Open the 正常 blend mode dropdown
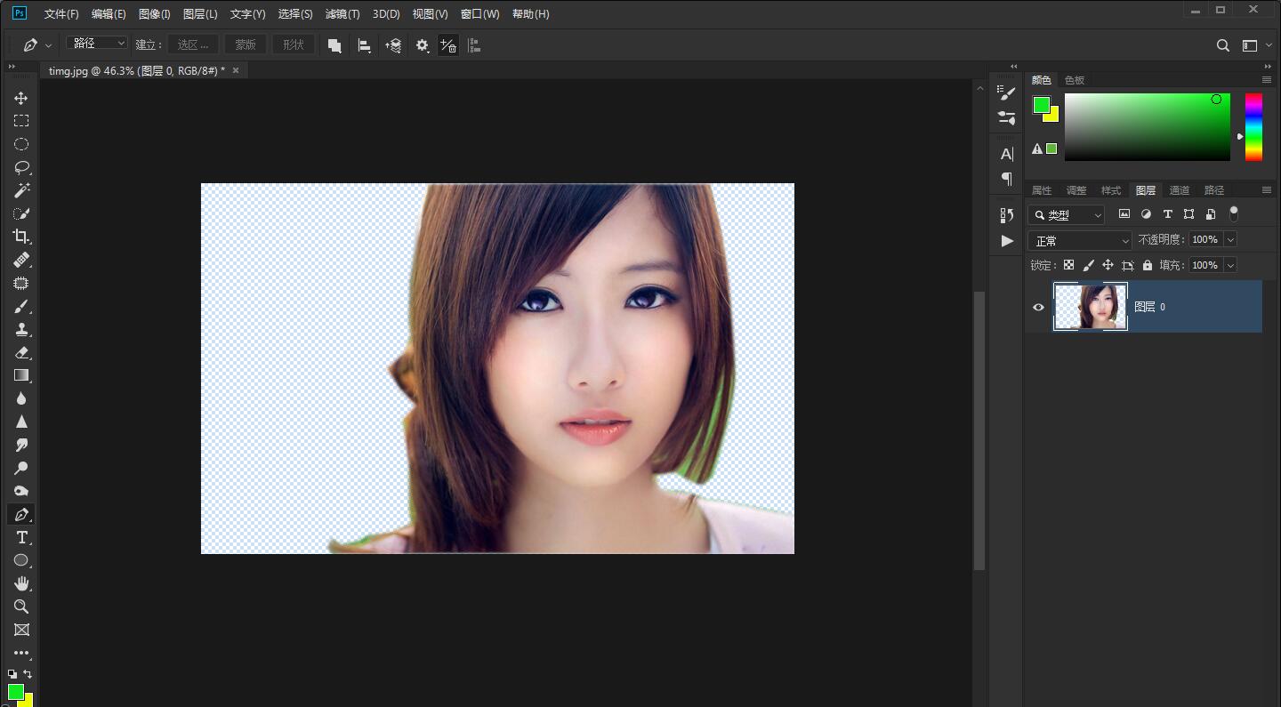The image size is (1281, 707). click(x=1079, y=241)
